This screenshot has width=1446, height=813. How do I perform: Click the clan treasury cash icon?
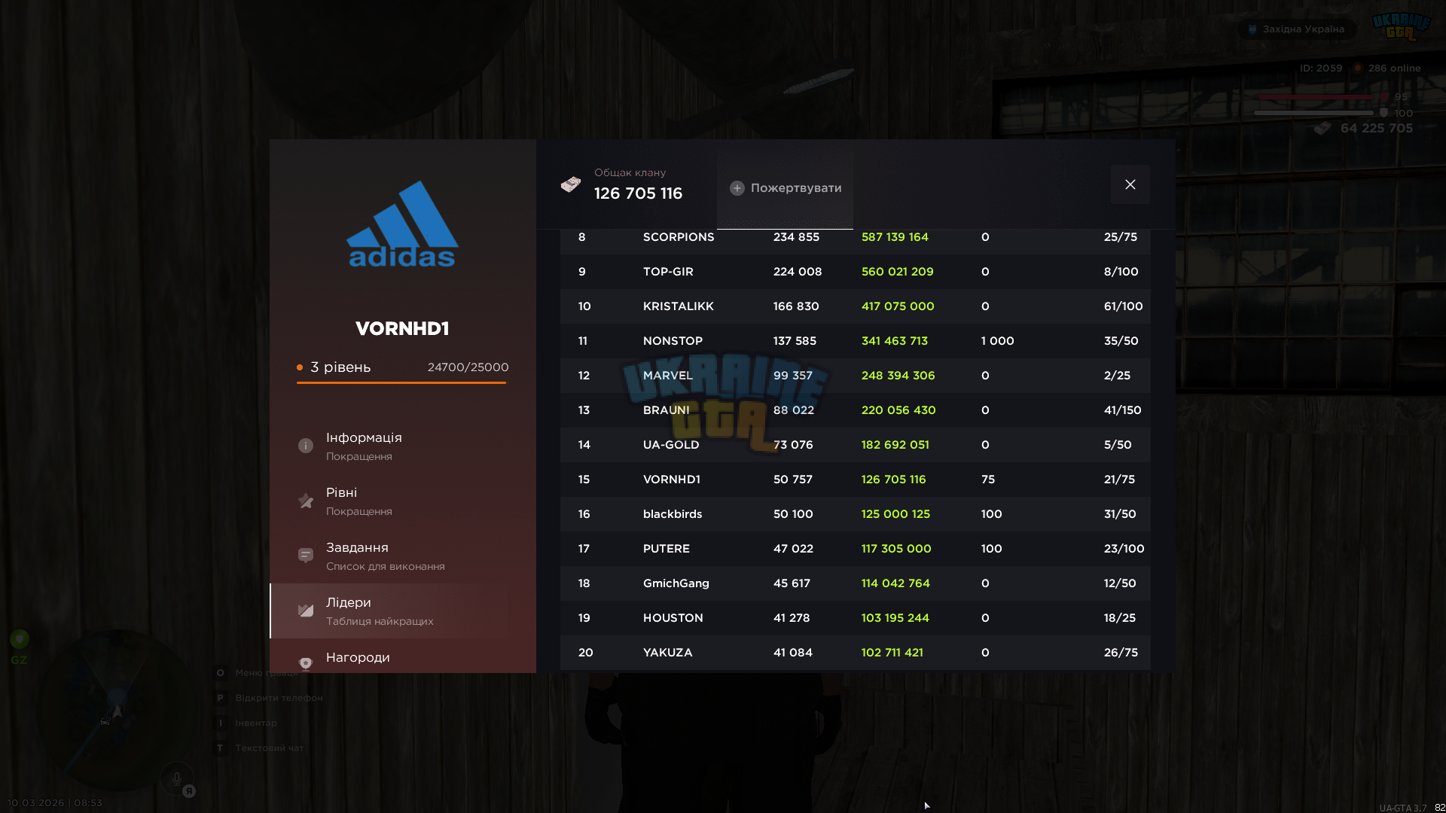click(x=571, y=184)
